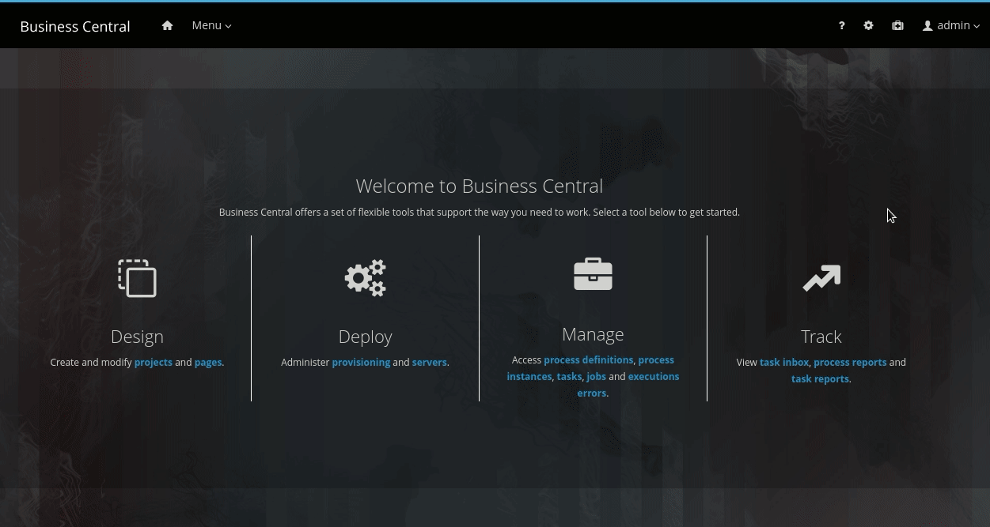
Task: Open the process reports link
Action: pyautogui.click(x=850, y=362)
